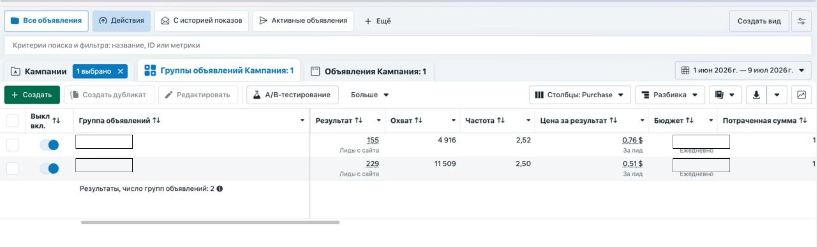The image size is (817, 247).
Task: Tick the select-all header checkbox
Action: click(x=13, y=121)
